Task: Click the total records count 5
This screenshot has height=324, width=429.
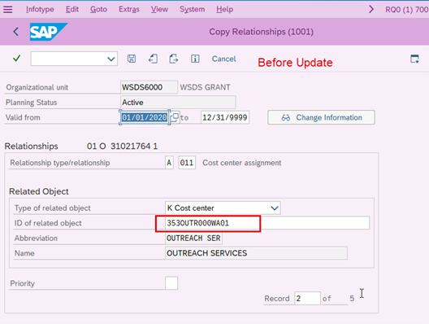Action: pyautogui.click(x=352, y=298)
